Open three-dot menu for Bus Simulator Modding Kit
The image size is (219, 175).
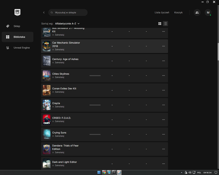(x=164, y=31)
